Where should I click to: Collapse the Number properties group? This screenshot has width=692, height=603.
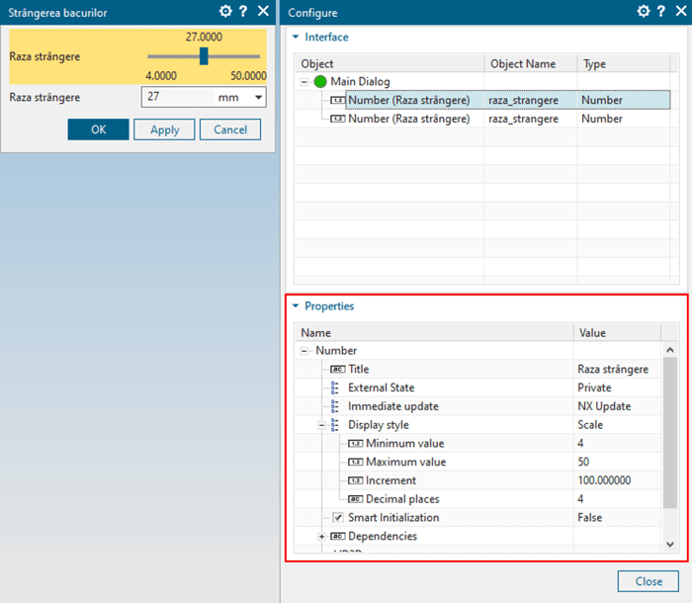(x=304, y=351)
